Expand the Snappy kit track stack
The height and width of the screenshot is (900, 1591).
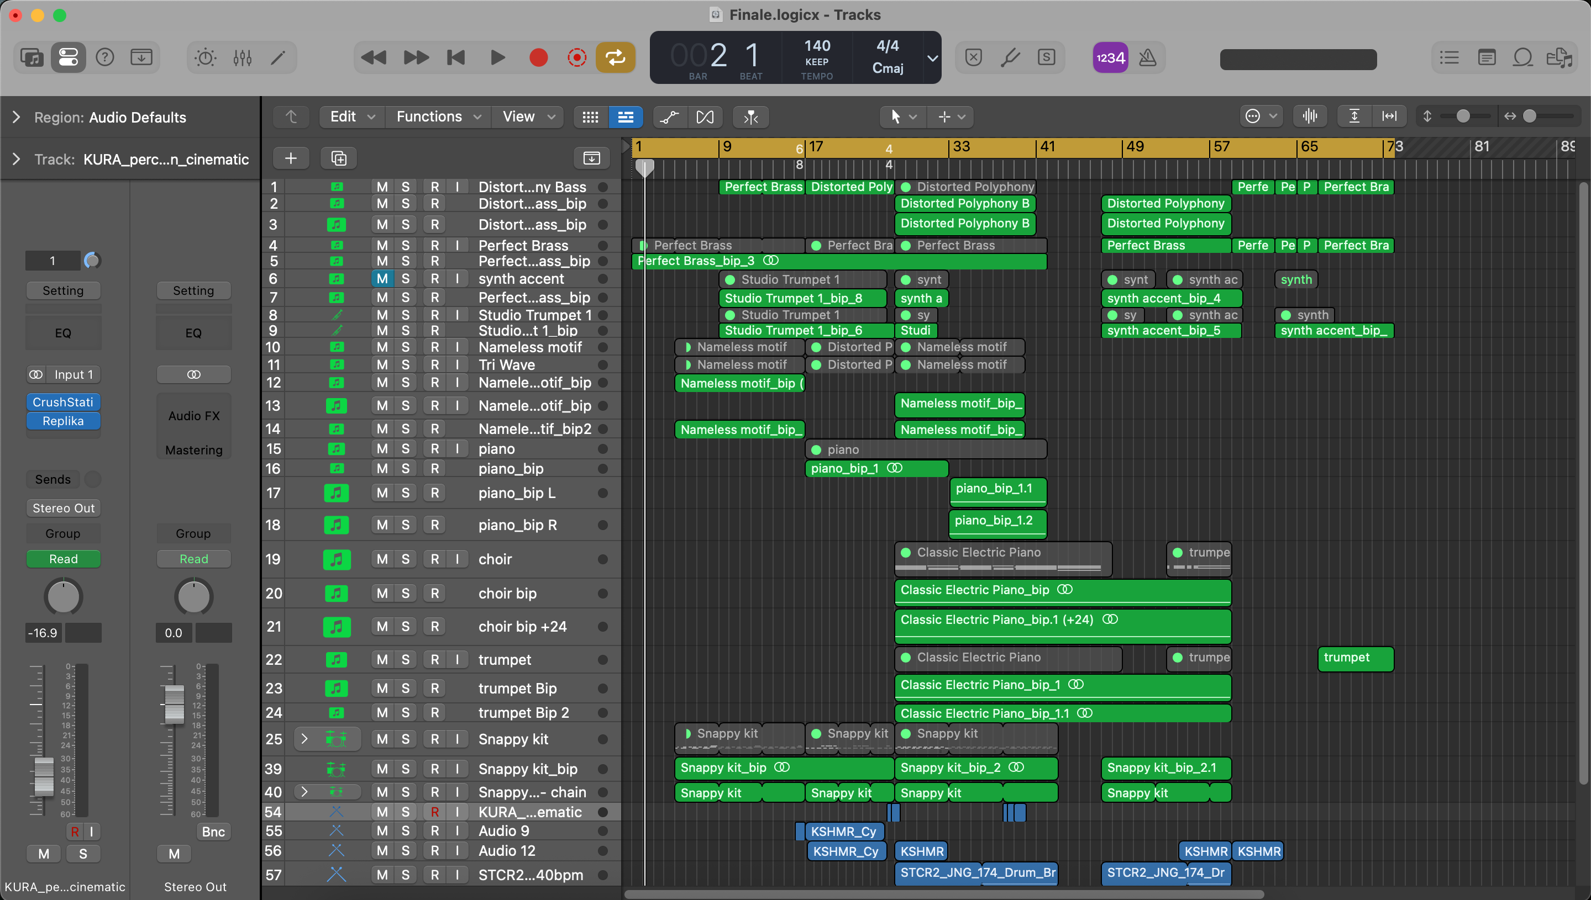tap(304, 739)
